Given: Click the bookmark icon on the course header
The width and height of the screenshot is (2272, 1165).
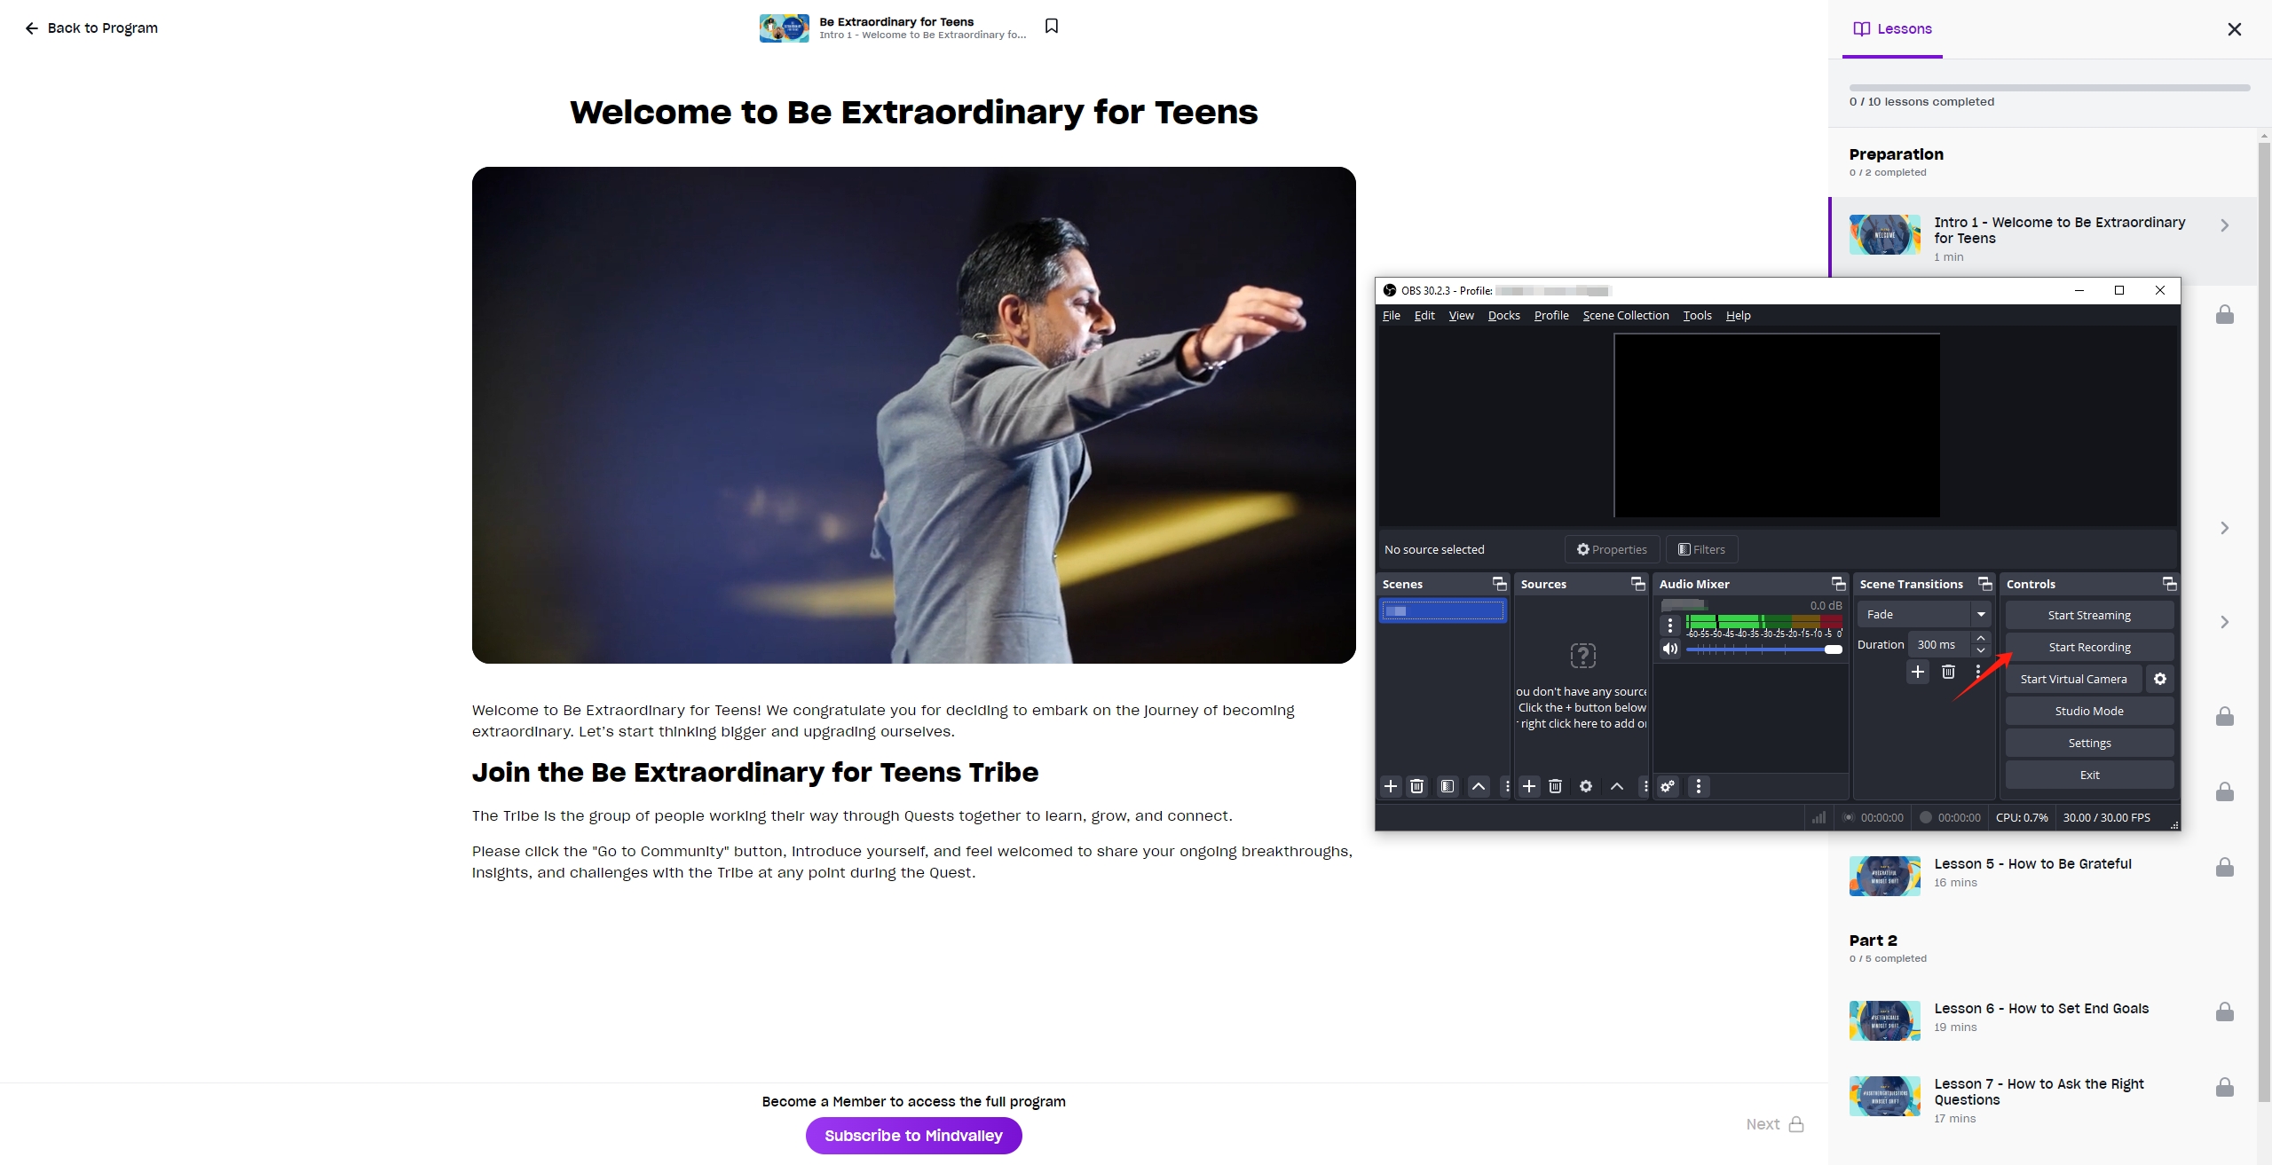Looking at the screenshot, I should [x=1051, y=27].
